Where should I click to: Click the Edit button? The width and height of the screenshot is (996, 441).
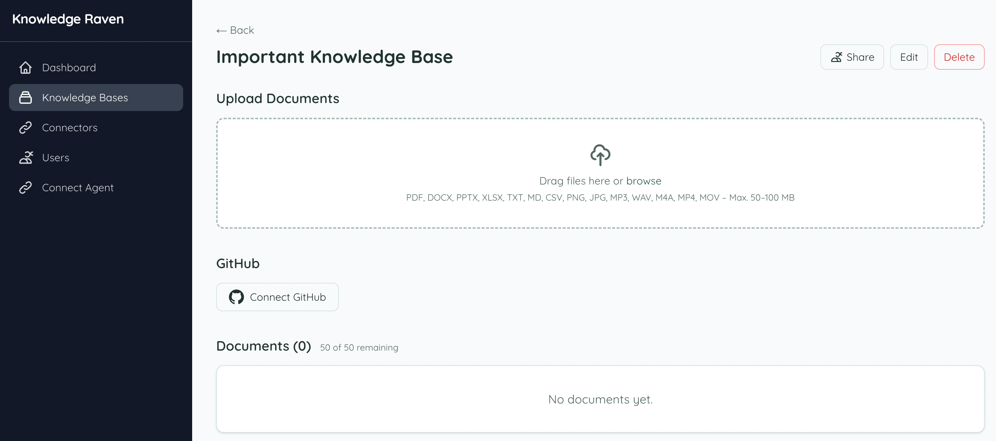909,57
